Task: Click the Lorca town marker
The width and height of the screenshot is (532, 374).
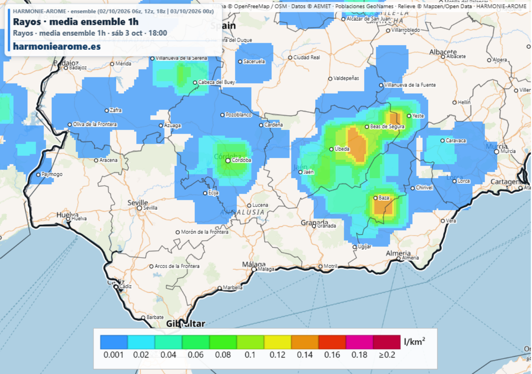Action: pyautogui.click(x=454, y=181)
